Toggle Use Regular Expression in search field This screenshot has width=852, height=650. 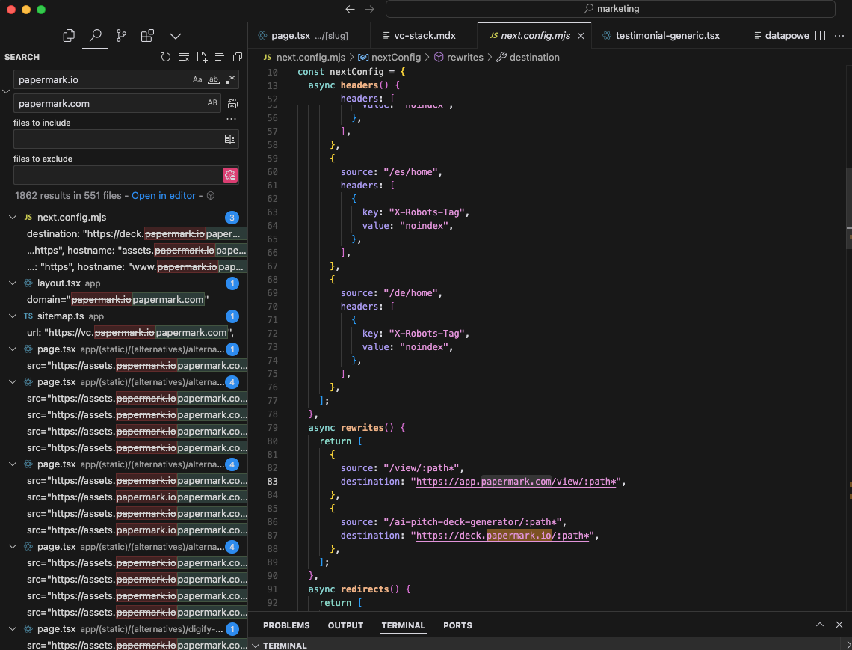230,79
